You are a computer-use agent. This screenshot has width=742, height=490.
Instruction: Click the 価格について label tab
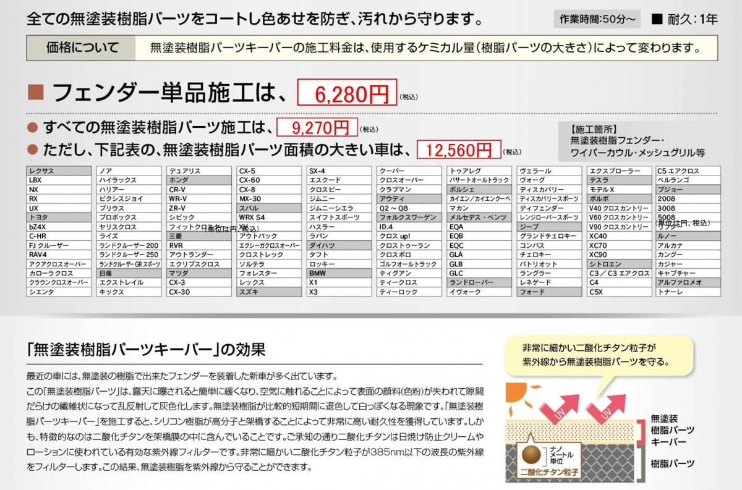(x=81, y=48)
